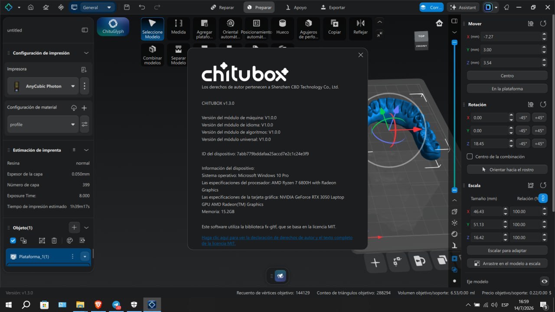Open printer options three-dot menu
The height and width of the screenshot is (312, 555).
(x=85, y=86)
